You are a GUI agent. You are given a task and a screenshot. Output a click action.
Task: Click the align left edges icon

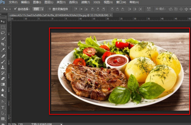[x=93, y=9]
